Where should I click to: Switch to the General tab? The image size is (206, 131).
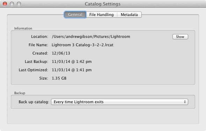coord(75,15)
